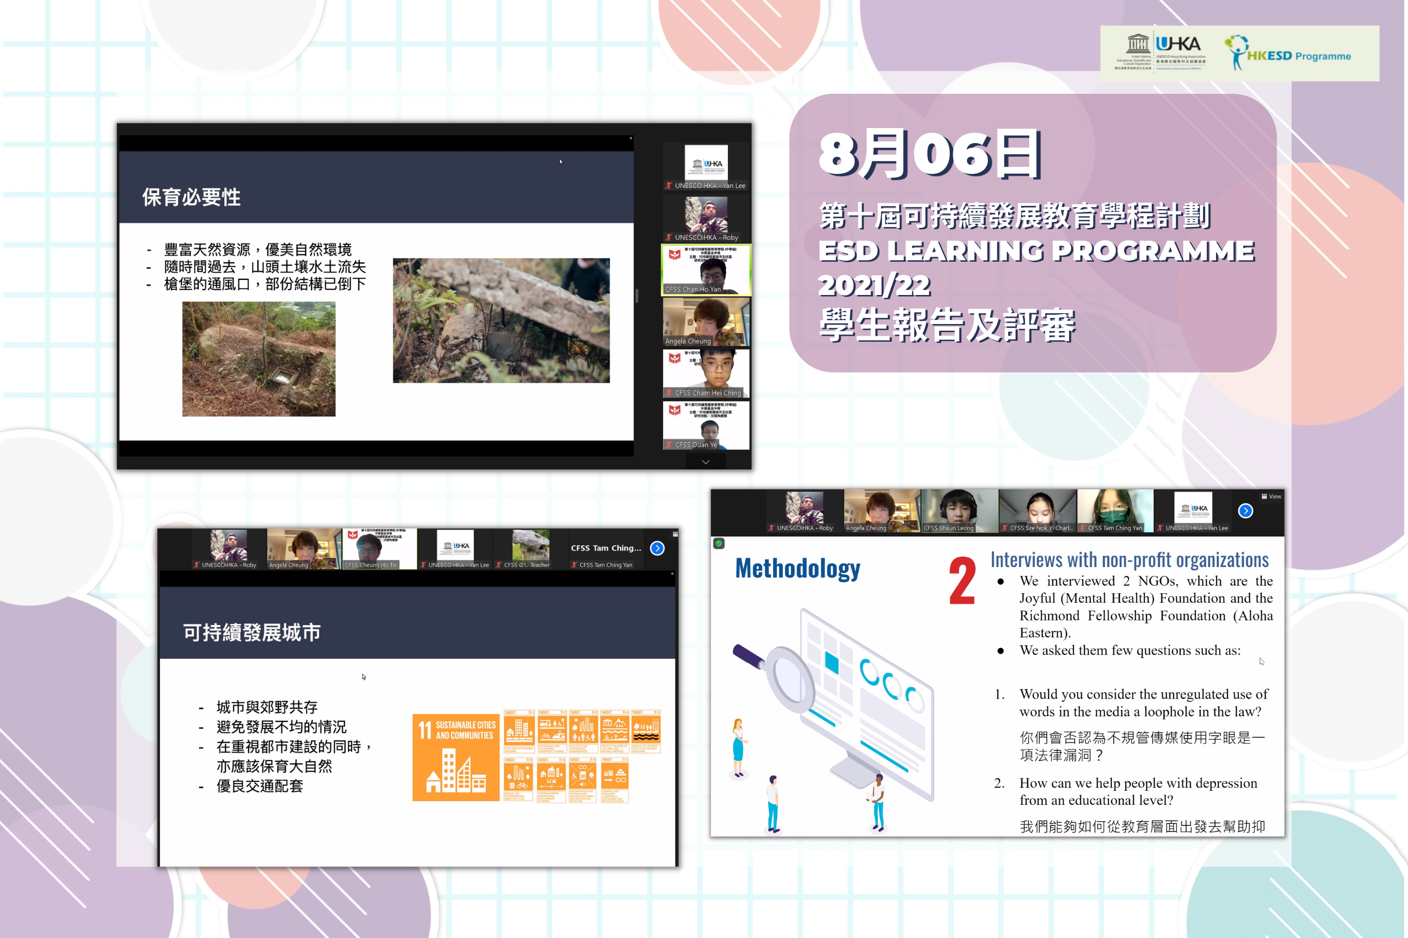Click muted mic beside Roby in 可持續發展城市 meeting
Viewport: 1408px width, 938px height.
[x=196, y=565]
